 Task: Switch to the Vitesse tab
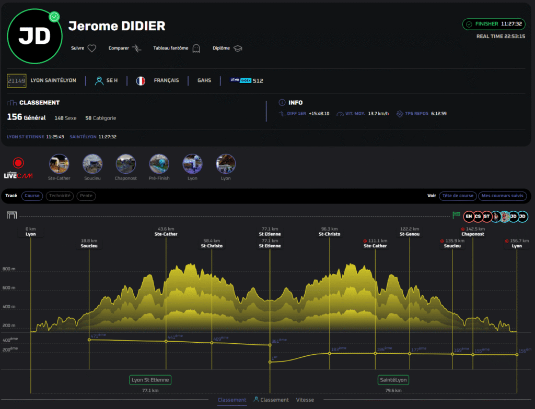point(305,400)
